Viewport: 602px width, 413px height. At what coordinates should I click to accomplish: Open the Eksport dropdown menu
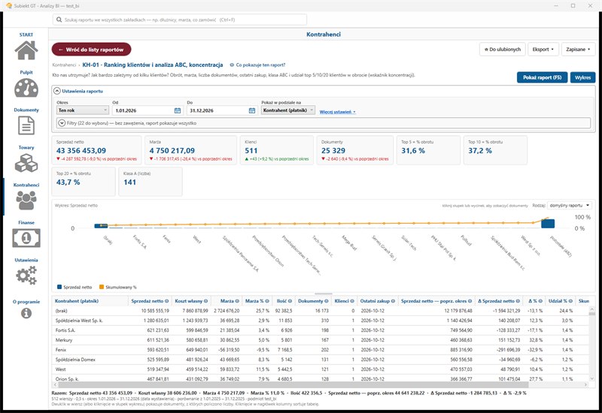tap(543, 50)
